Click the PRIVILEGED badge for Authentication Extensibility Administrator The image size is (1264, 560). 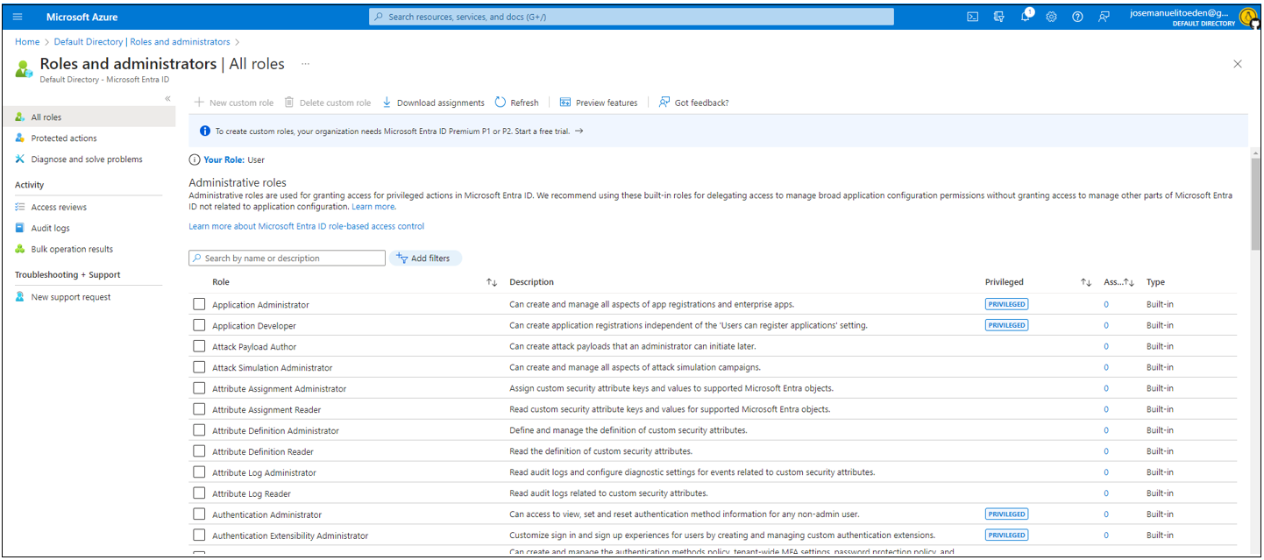click(x=1006, y=535)
